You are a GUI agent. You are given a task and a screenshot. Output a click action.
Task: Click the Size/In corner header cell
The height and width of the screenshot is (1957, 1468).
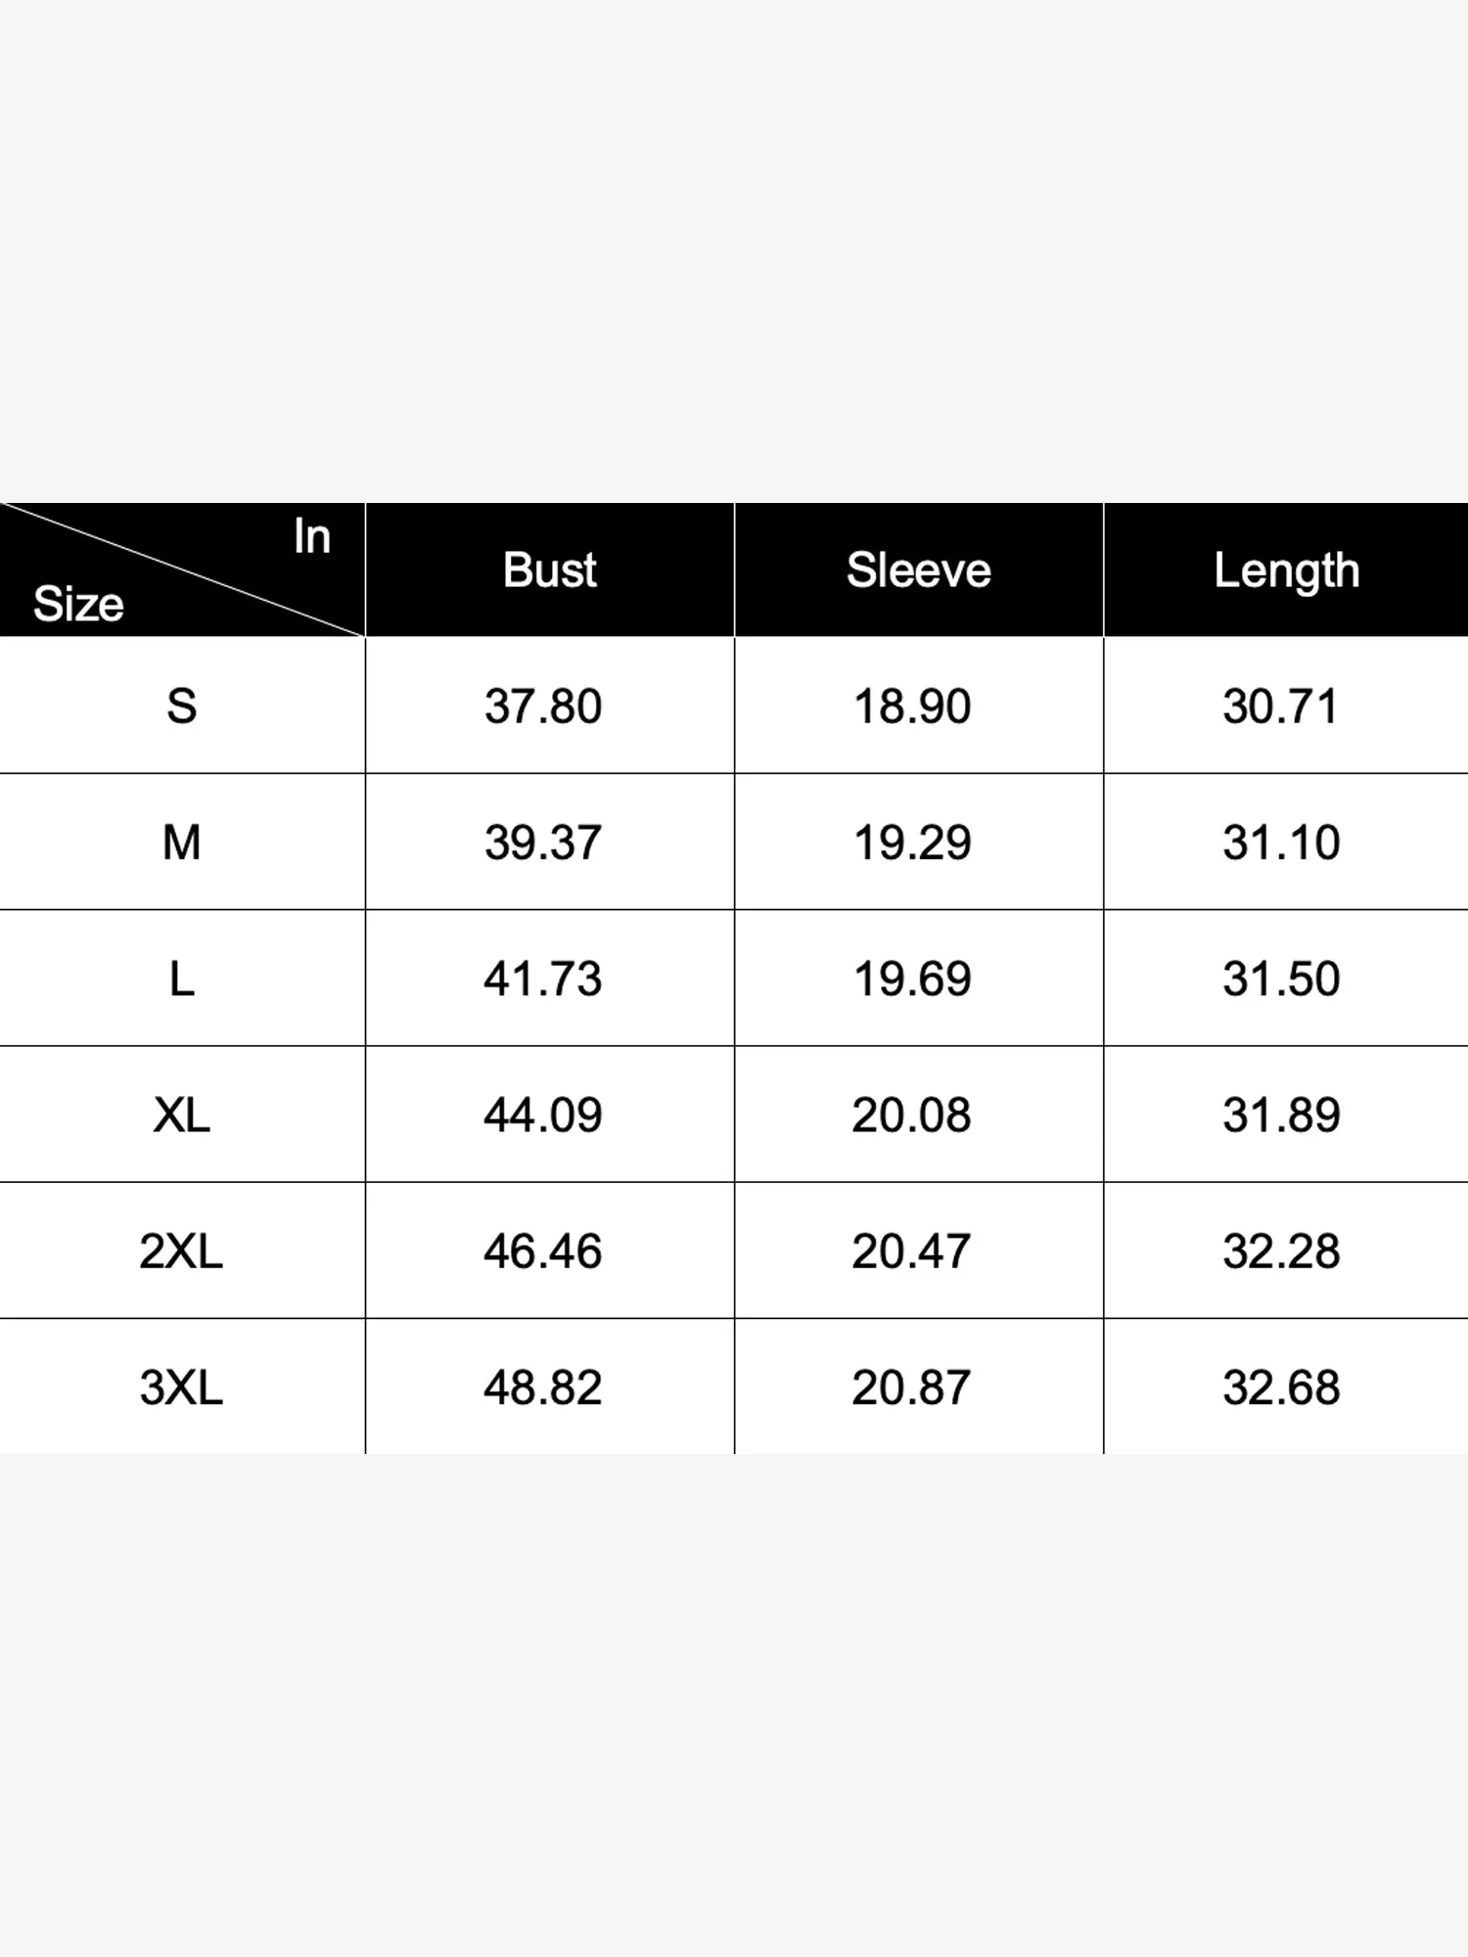pos(182,570)
